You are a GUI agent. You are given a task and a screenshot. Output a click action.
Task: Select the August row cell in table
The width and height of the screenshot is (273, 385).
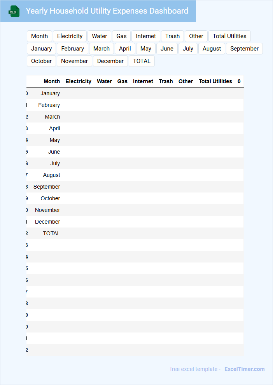coord(52,175)
